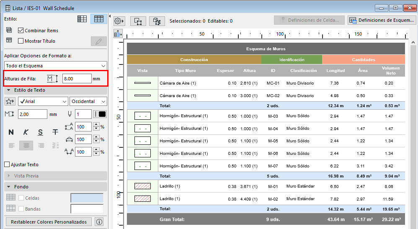418x229 pixels.
Task: Enable Ajustar Texto checkbox
Action: (7, 165)
